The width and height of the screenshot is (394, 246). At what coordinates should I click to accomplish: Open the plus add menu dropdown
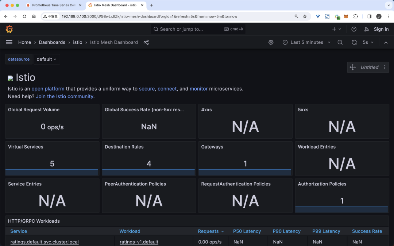[x=336, y=29]
